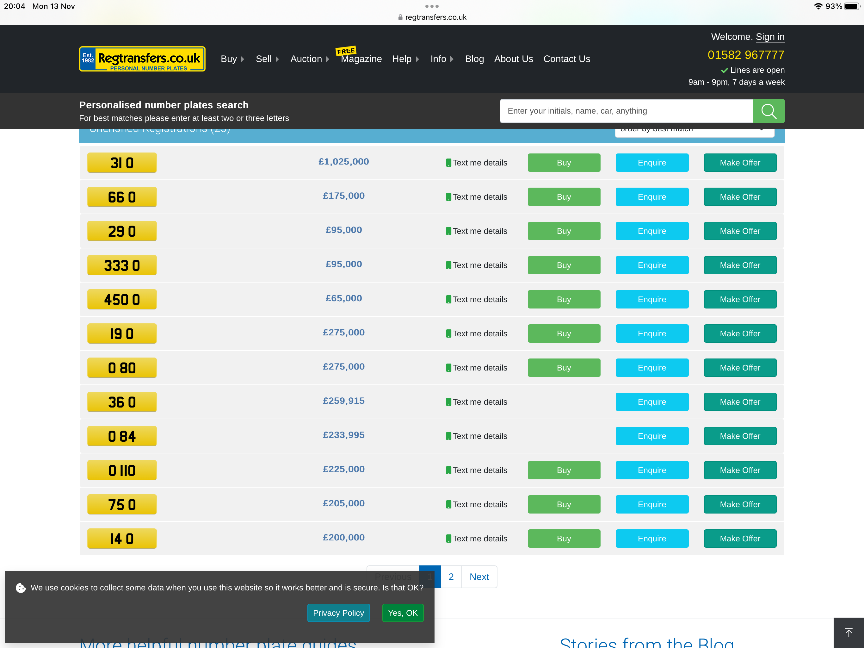Click the green magnifier search icon

(768, 111)
